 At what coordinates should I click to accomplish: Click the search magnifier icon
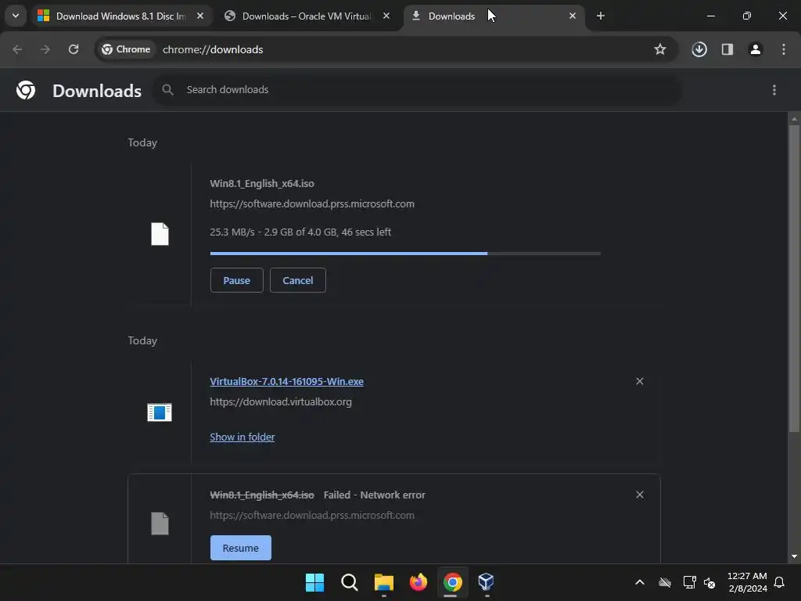[x=167, y=90]
